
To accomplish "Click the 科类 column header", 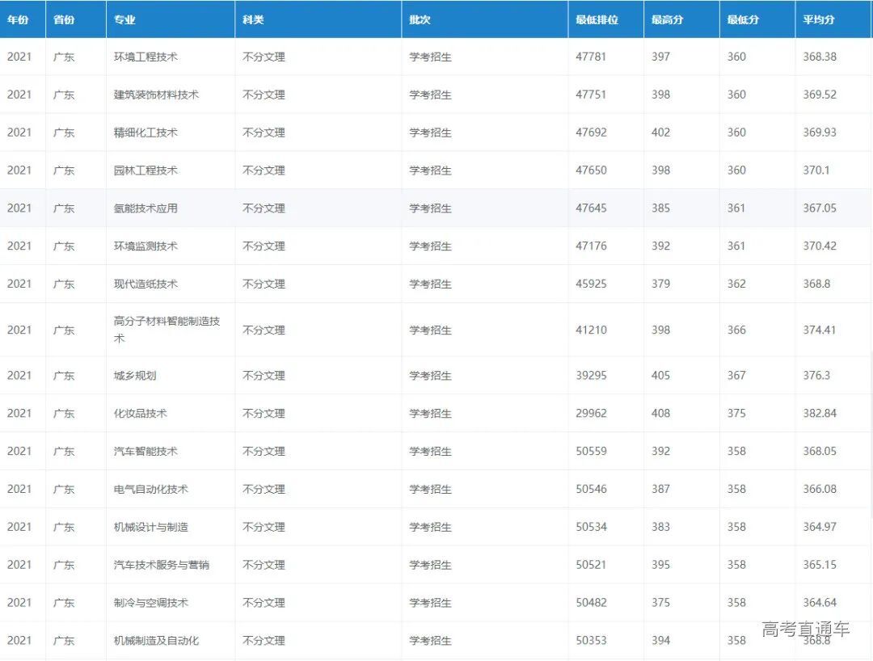I will click(253, 20).
